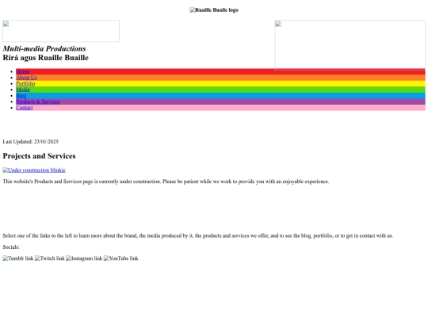Open the Portfolio link
The image size is (428, 321).
coord(25,83)
